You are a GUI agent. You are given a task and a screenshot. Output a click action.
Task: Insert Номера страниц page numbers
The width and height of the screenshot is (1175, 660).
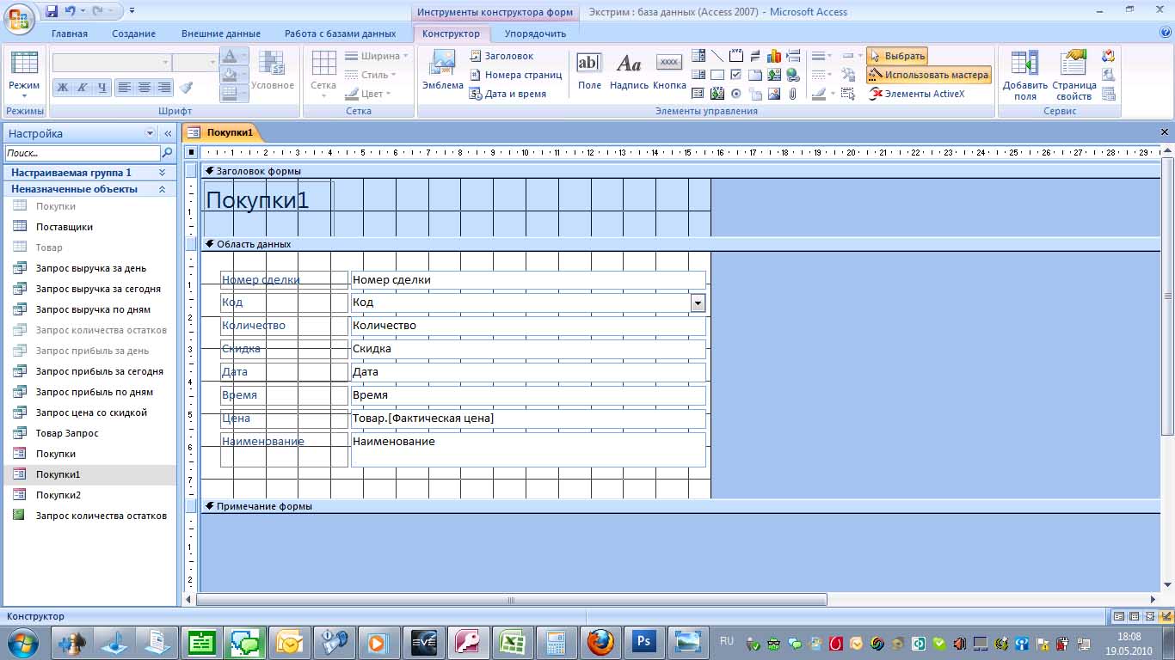516,75
